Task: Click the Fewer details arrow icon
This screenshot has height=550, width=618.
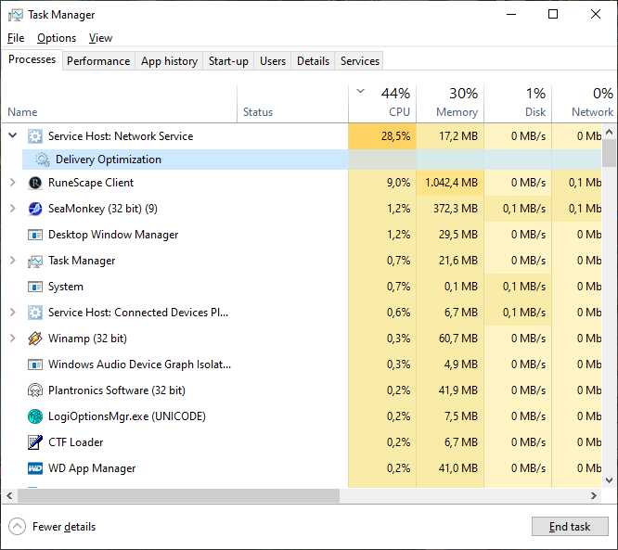Action: 17,527
